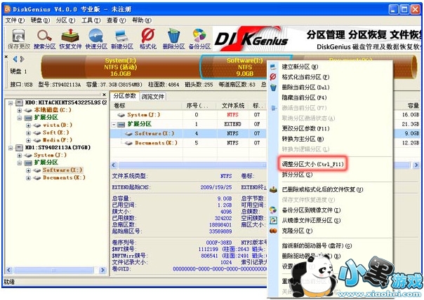
Task: Open the 查看(V) menu
Action: click(117, 20)
